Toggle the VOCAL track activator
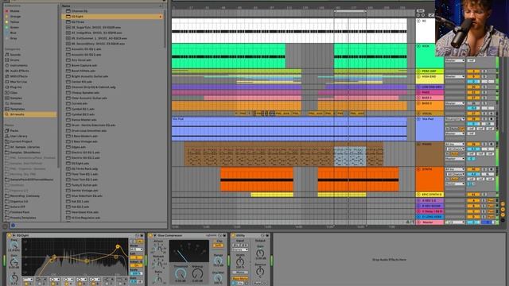Image resolution: width=509 pixels, height=286 pixels. click(x=473, y=114)
